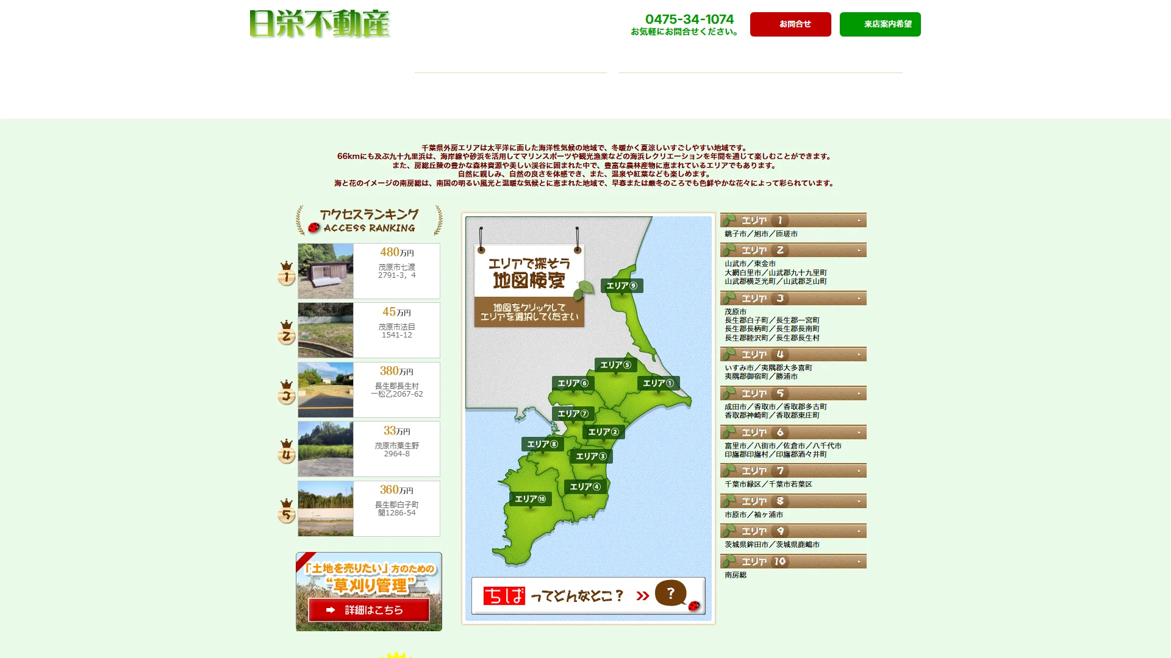The width and height of the screenshot is (1171, 658).
Task: Open the エリア 4 list header
Action: pyautogui.click(x=793, y=354)
